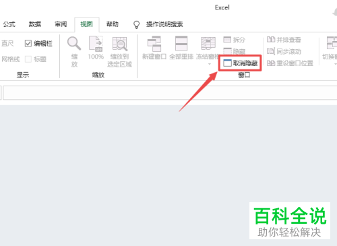This screenshot has width=337, height=246.
Task: Open the Formulas (公式) tab
Action: point(9,24)
